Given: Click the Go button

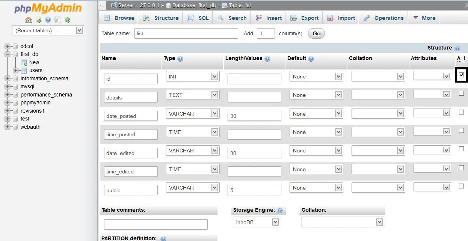Looking at the screenshot, I should [316, 33].
